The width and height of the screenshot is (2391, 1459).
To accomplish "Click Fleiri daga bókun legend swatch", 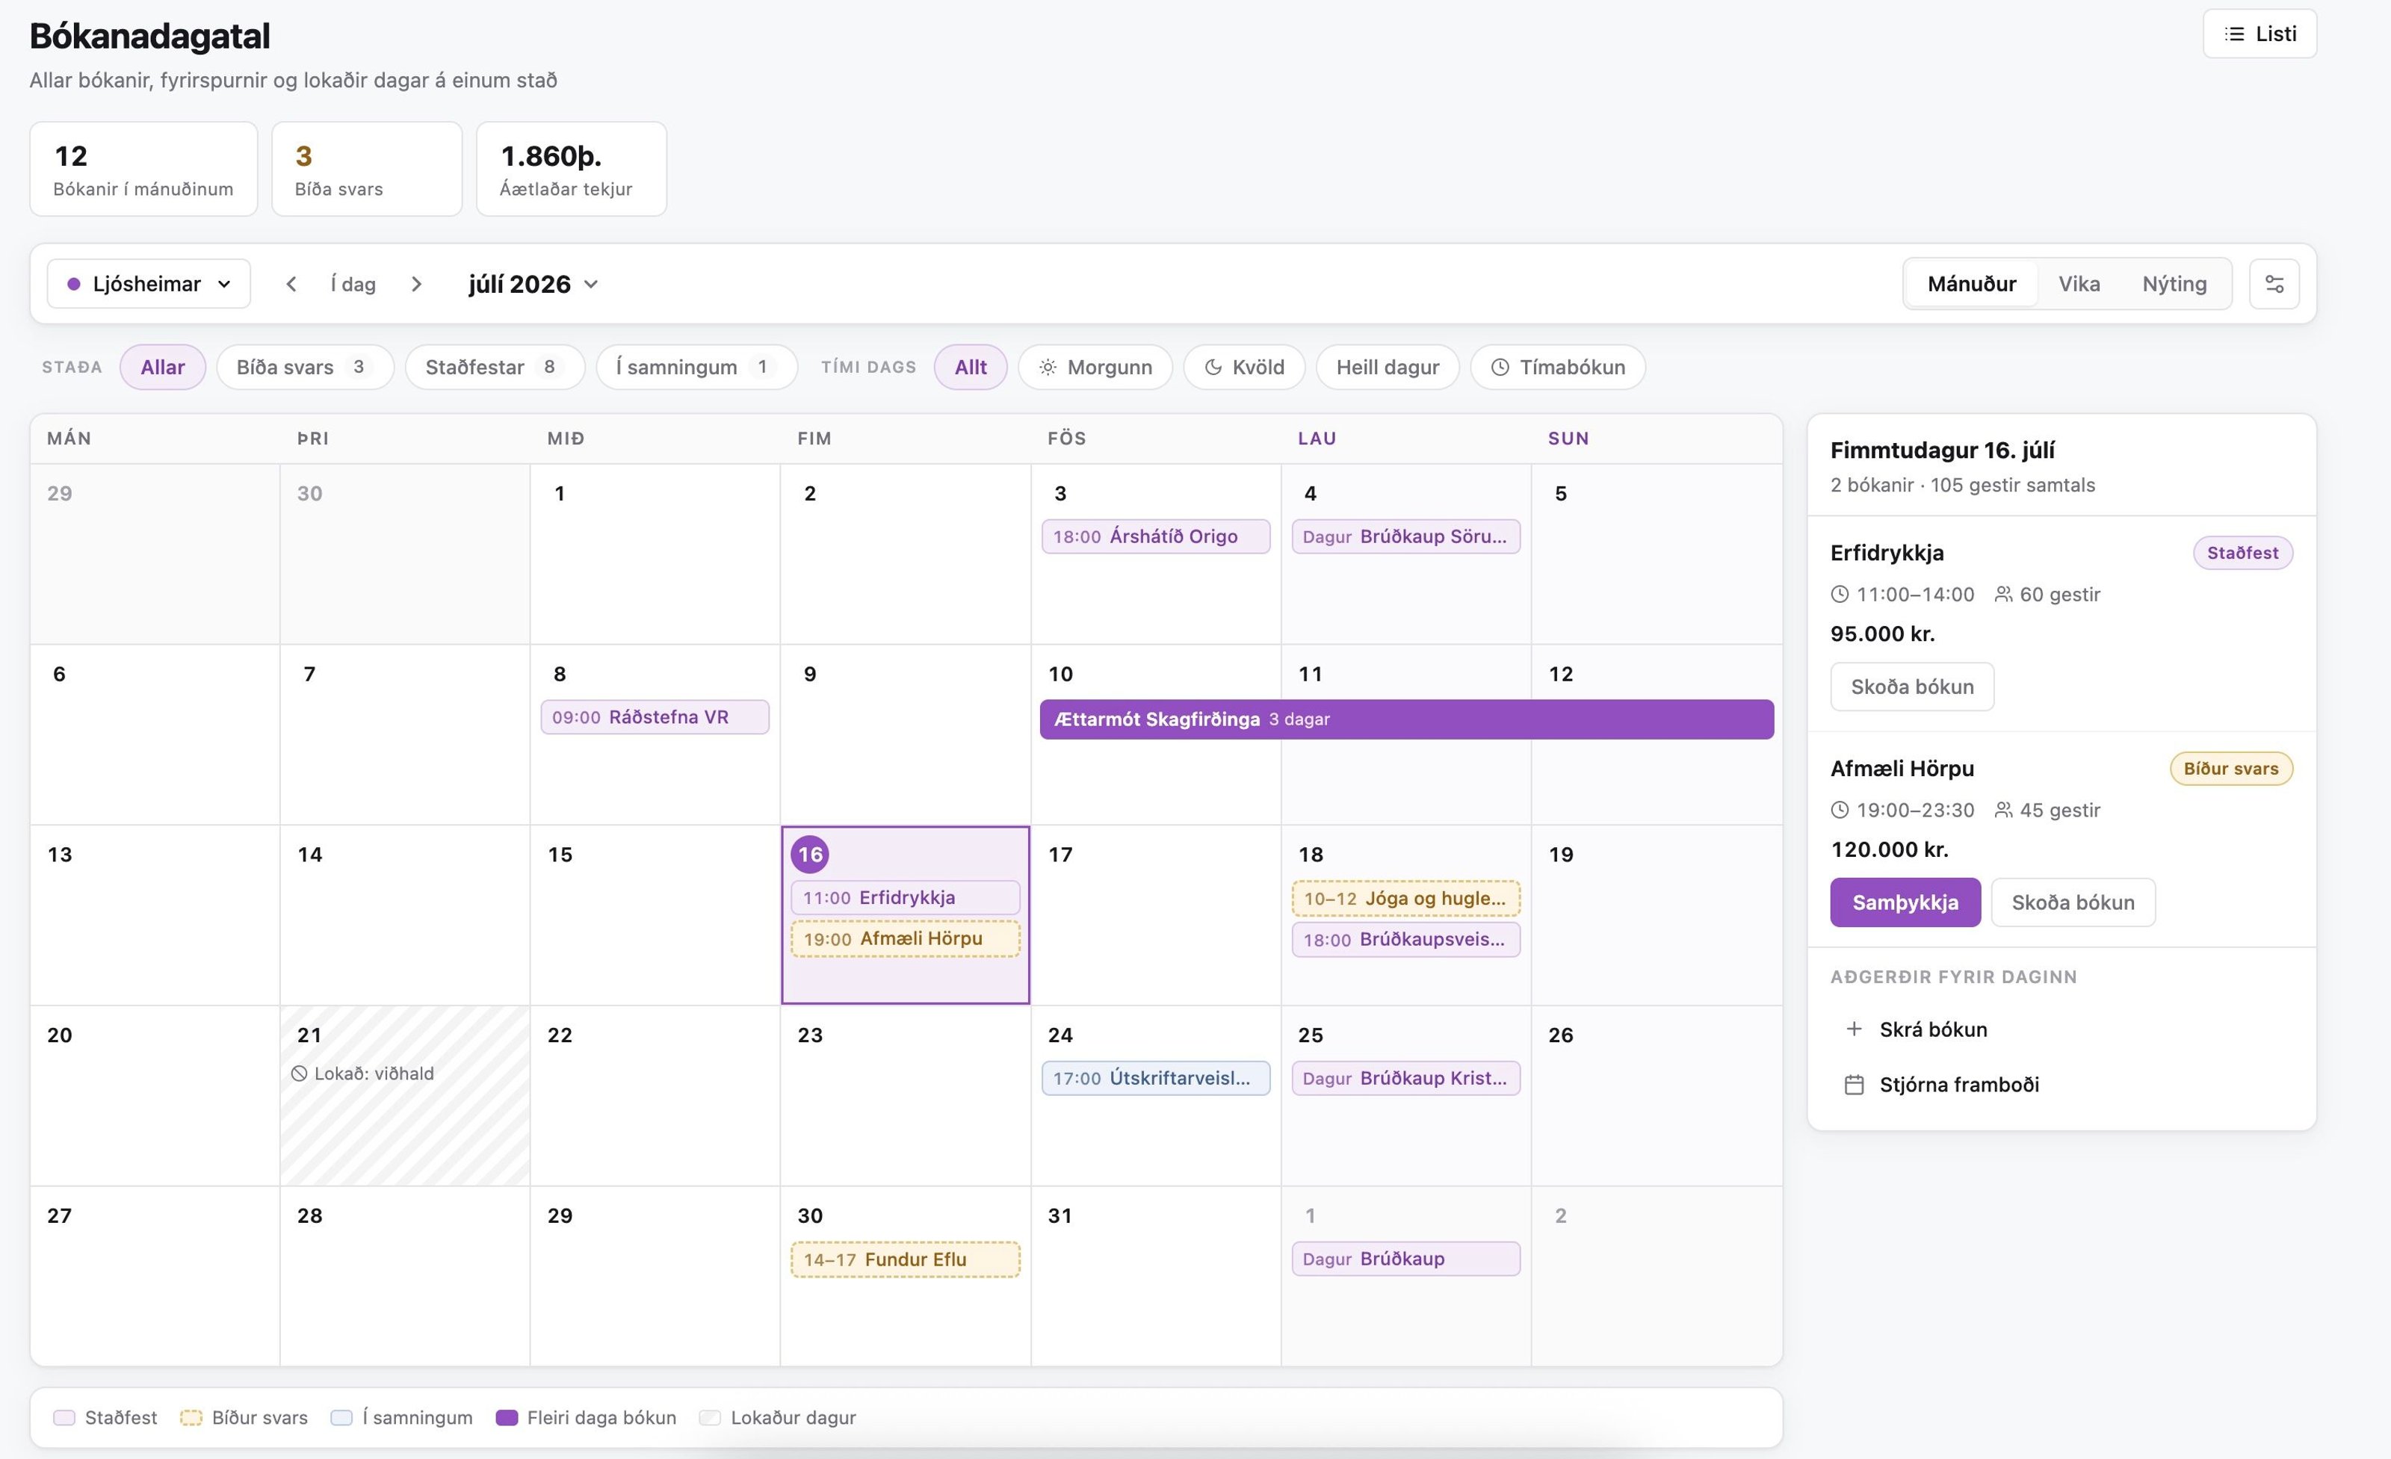I will click(x=507, y=1418).
